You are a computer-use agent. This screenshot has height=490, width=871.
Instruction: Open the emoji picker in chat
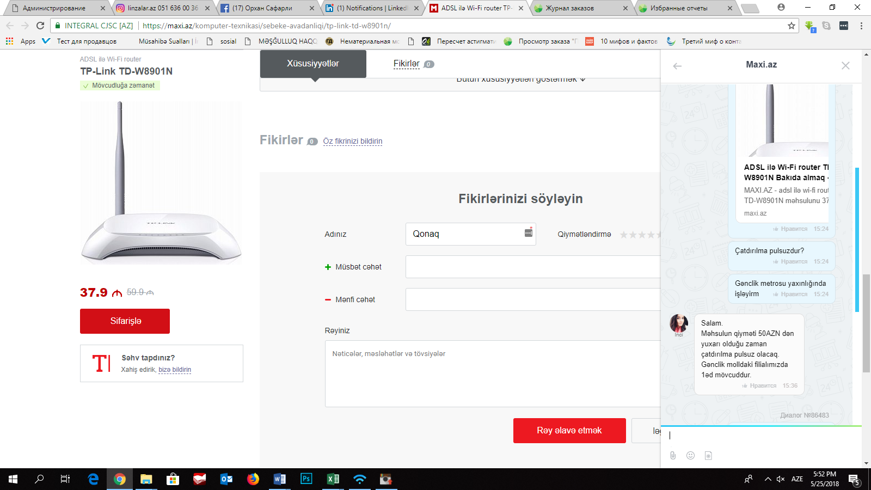(x=690, y=455)
